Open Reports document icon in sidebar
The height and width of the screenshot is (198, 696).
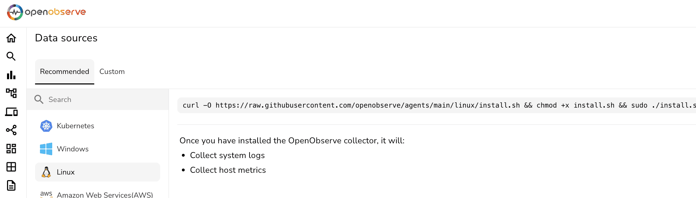coord(11,185)
